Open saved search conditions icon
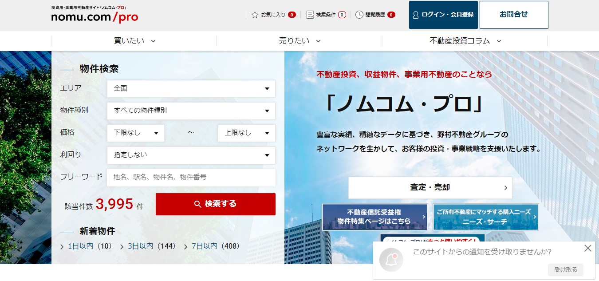Viewport: 599px width, 281px height. (x=310, y=15)
